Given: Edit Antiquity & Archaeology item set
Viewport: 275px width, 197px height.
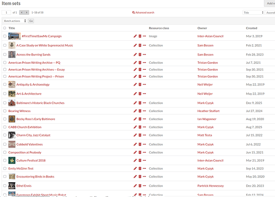Looking at the screenshot, I should pyautogui.click(x=135, y=85).
